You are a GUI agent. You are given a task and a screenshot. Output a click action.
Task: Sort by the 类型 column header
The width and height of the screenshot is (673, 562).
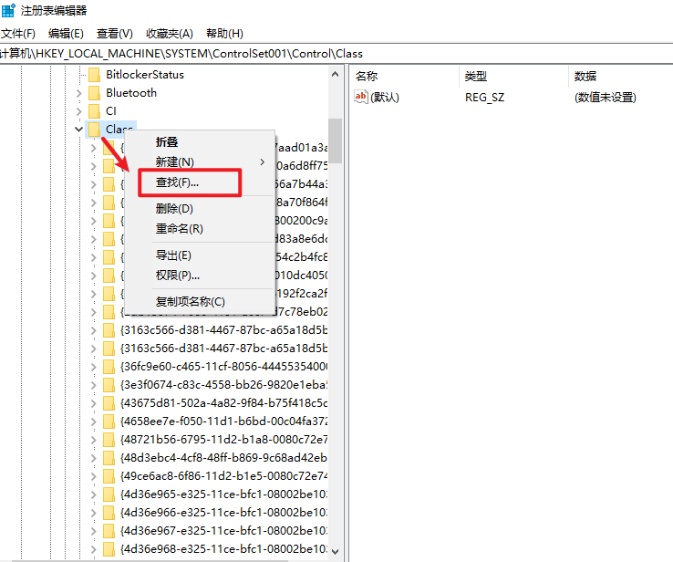(x=475, y=77)
